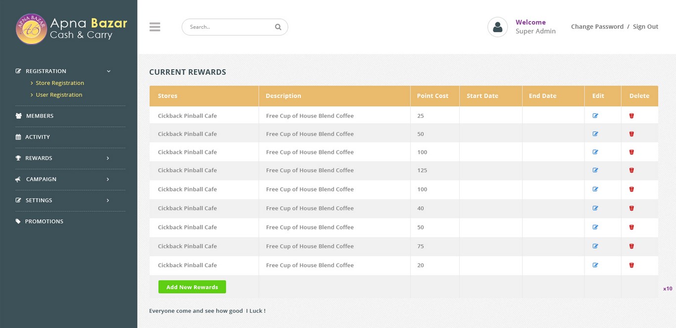Delete the 40-point reward row
676x328 pixels.
pos(631,208)
